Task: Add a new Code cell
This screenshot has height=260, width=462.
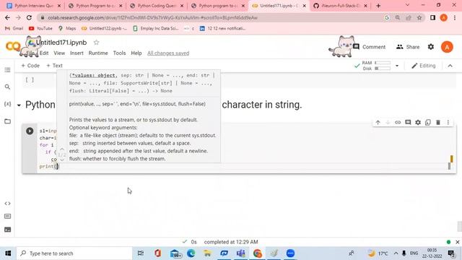Action: (30, 66)
